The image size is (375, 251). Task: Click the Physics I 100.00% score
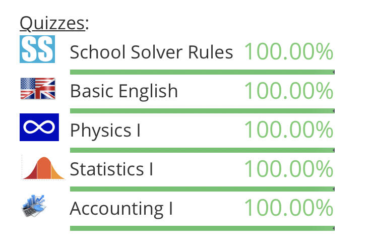(x=288, y=130)
